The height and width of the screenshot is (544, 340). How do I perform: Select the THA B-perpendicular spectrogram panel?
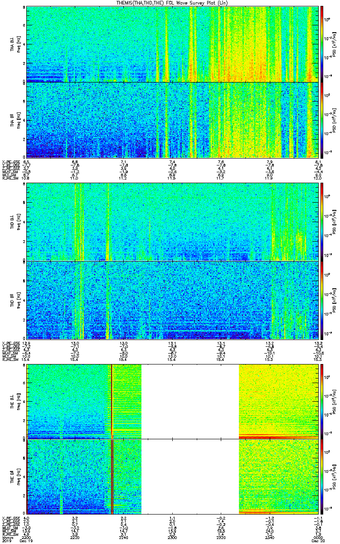[172, 44]
